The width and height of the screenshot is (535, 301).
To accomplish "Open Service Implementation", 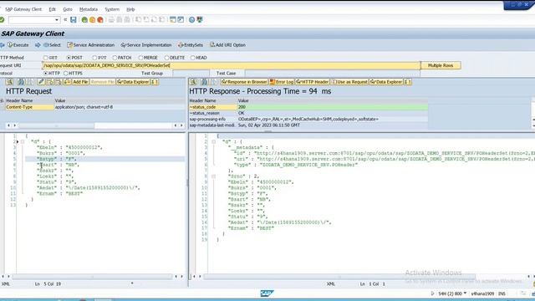I will point(146,45).
